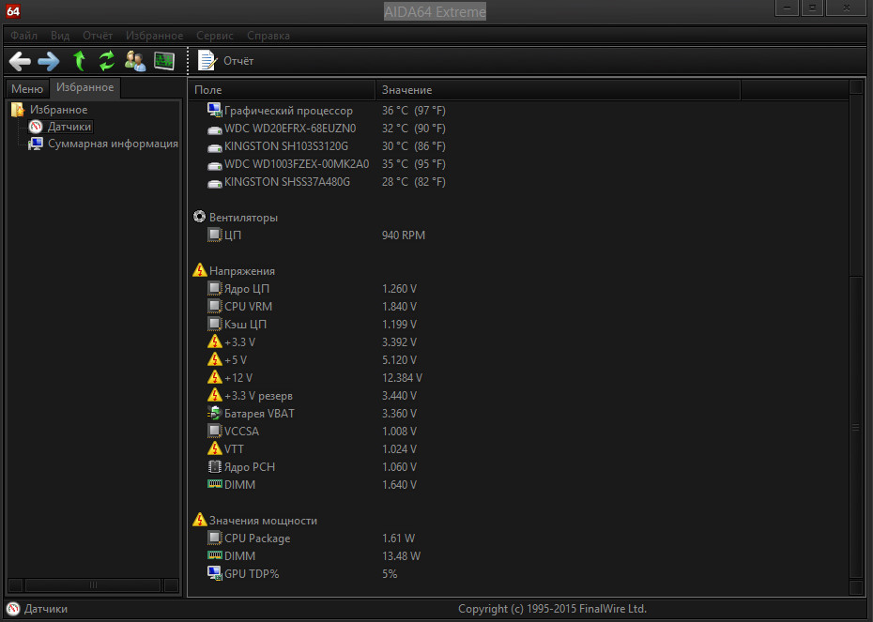The width and height of the screenshot is (873, 622).
Task: Click warning icon beside VTT
Action: click(x=214, y=448)
